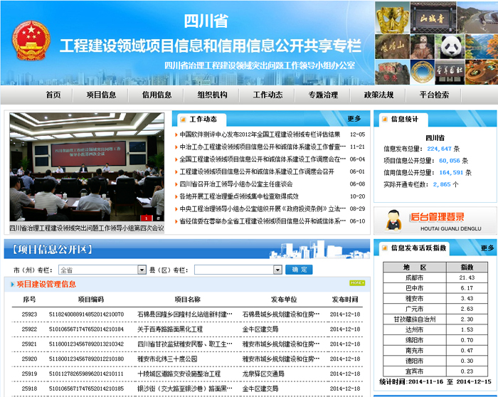Click 巴中市 in the activity index table
Viewport: 498px width, 397px height.
(415, 288)
